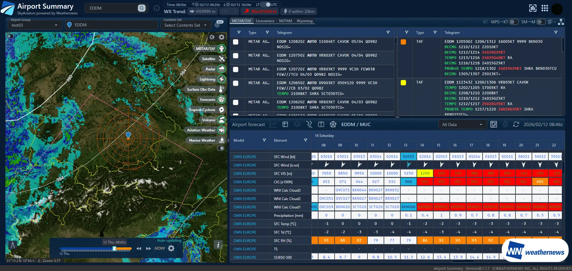Expand the Select Contents Set dropdown
Image resolution: width=572 pixels, height=271 pixels.
pyautogui.click(x=185, y=25)
